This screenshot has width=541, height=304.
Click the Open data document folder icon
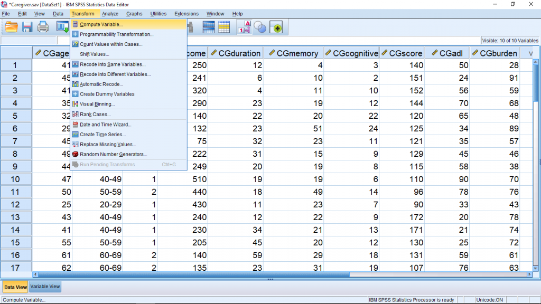[11, 27]
